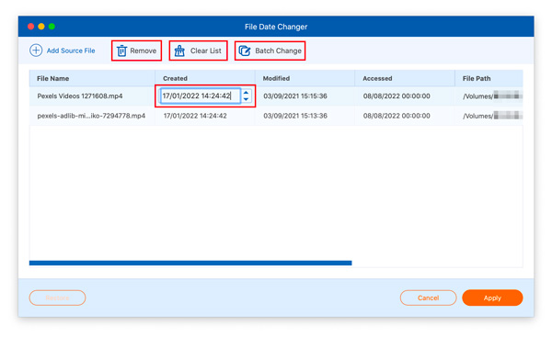
Task: Click the Cancel button
Action: coord(428,298)
